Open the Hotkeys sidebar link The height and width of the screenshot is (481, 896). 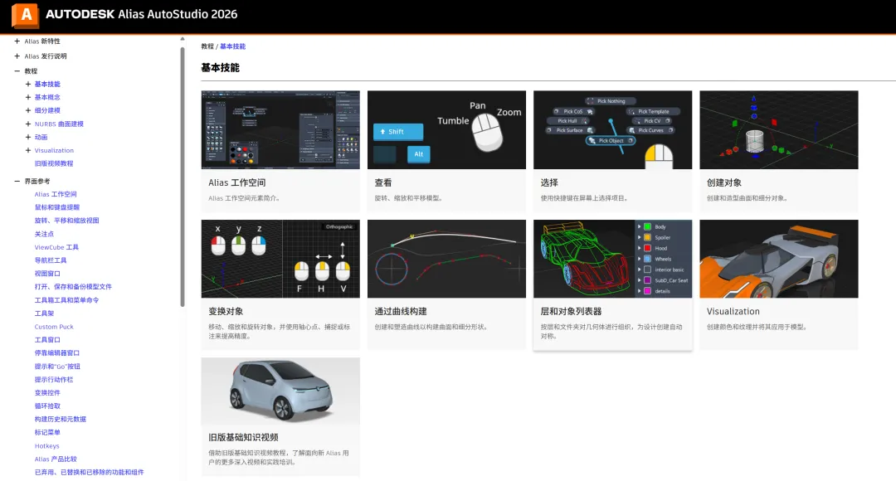coord(46,446)
